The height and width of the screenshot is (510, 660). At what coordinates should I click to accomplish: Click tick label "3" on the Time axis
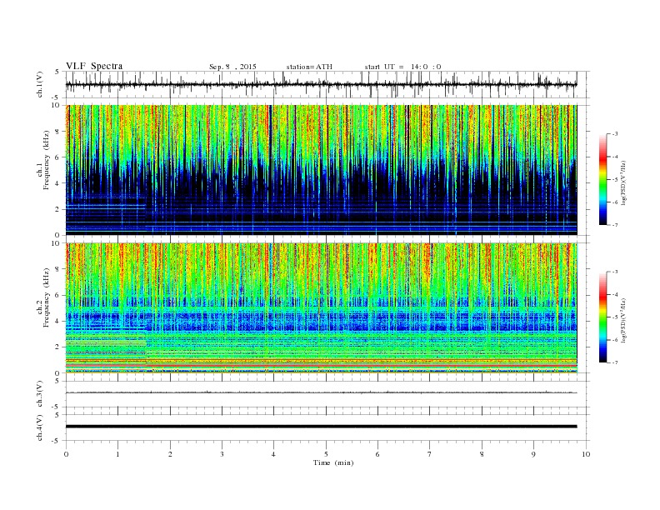tap(222, 454)
